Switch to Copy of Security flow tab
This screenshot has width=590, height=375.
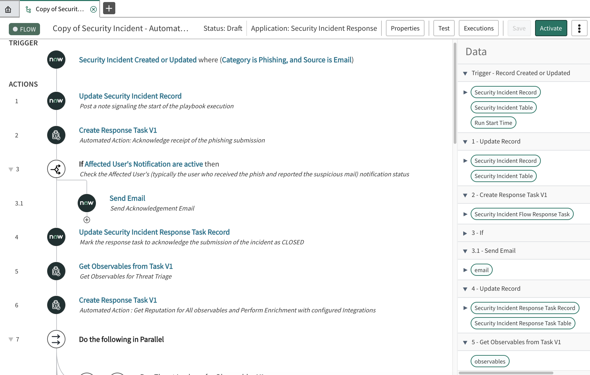[x=60, y=9]
